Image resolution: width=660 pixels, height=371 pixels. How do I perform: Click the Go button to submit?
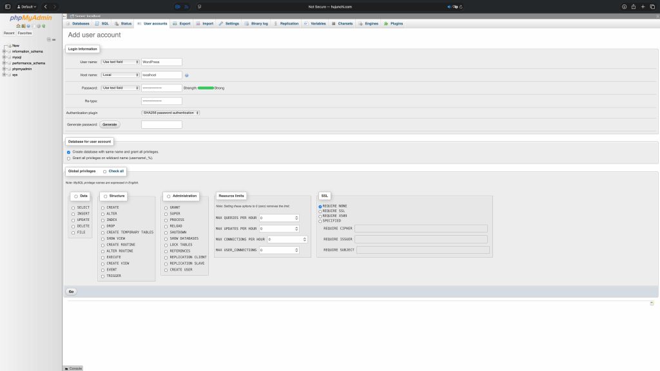pos(72,292)
